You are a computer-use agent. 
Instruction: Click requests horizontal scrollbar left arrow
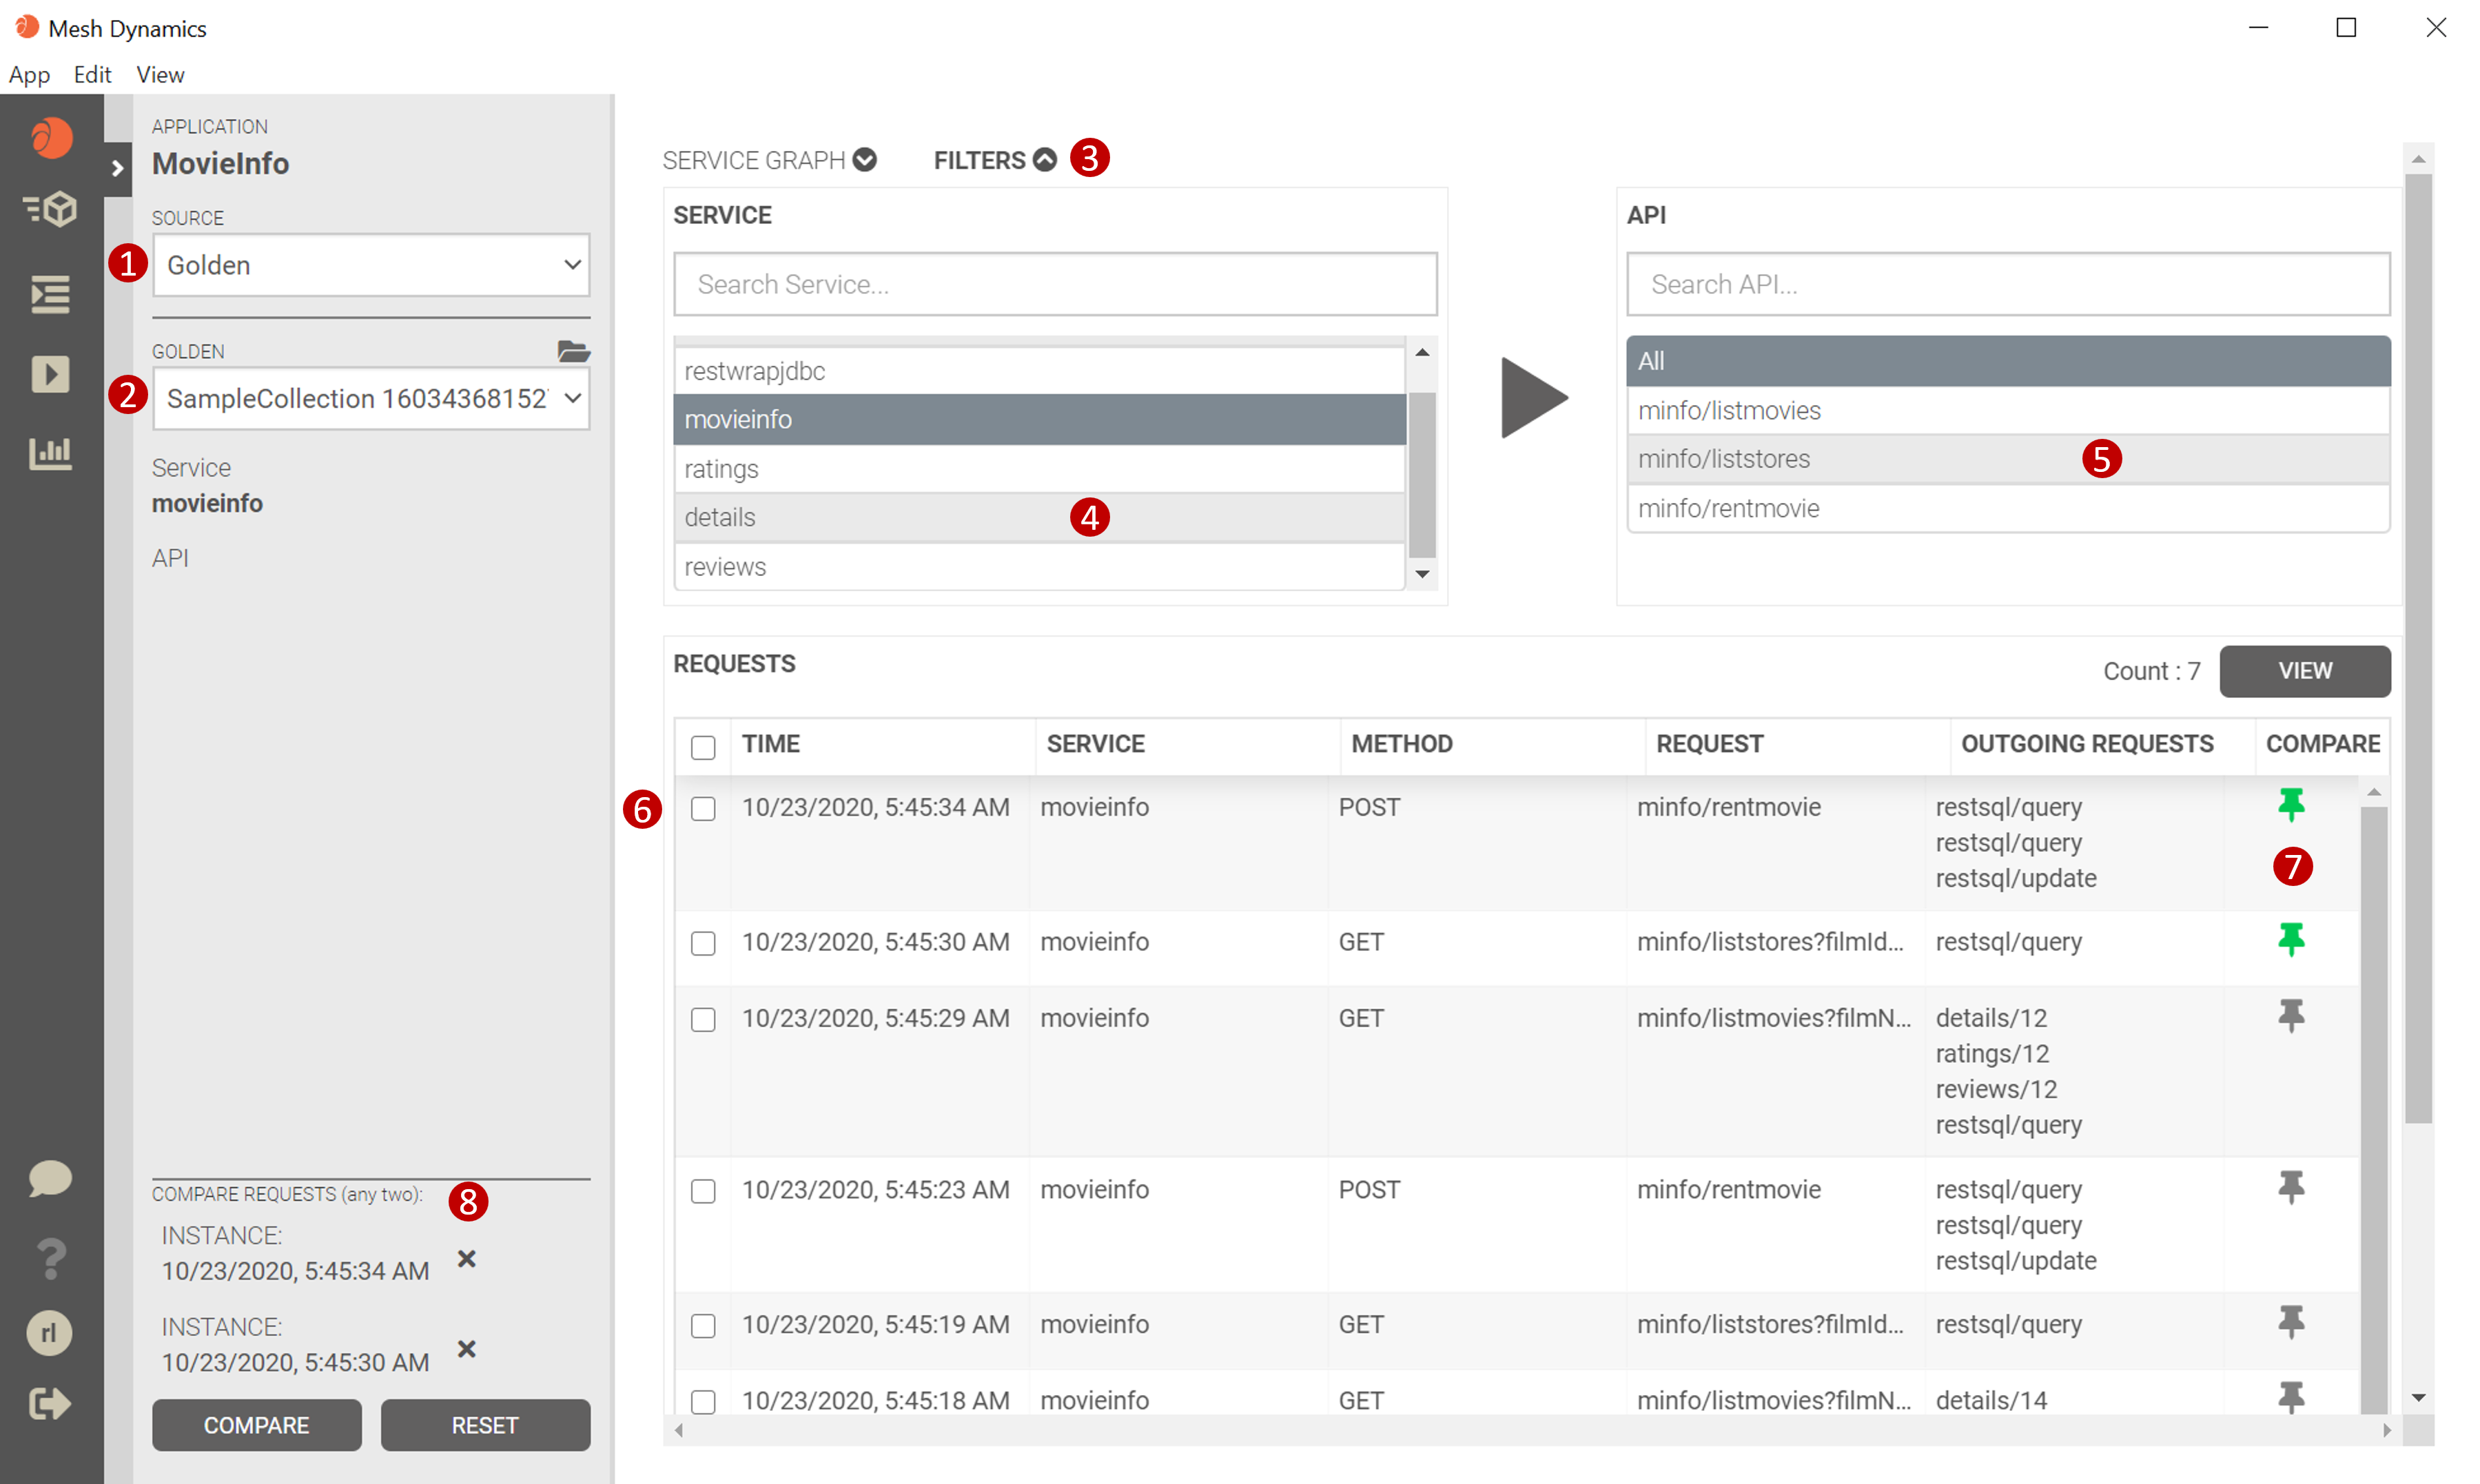[x=679, y=1430]
